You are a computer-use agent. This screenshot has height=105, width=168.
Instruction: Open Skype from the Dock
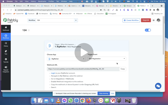(52, 101)
